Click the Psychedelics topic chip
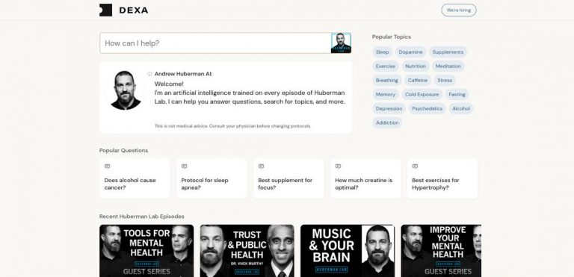574x277 pixels. (427, 109)
